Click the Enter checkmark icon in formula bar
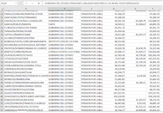 [33, 3]
